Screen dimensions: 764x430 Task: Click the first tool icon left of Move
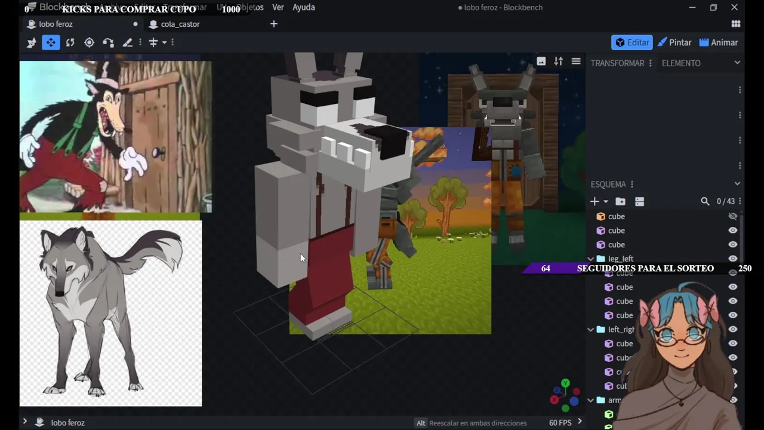coord(32,42)
